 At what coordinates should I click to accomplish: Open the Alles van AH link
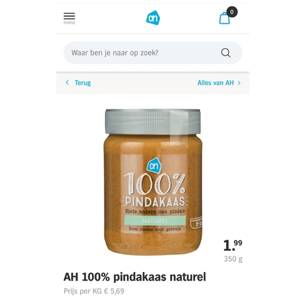(215, 83)
